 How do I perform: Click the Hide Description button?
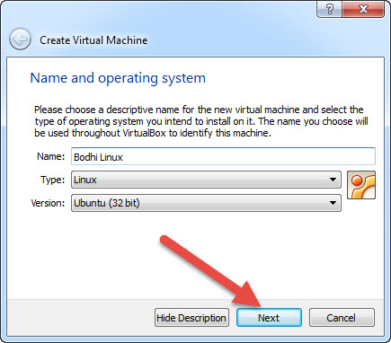[x=191, y=318]
